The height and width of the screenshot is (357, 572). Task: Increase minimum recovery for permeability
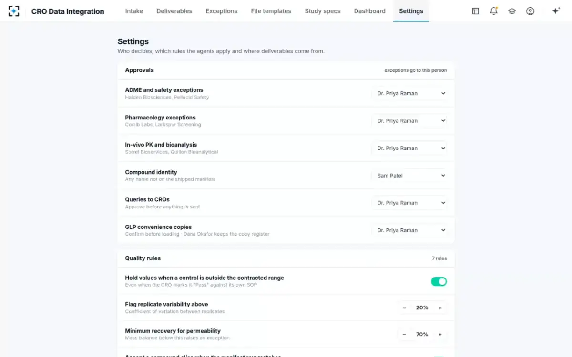point(440,335)
